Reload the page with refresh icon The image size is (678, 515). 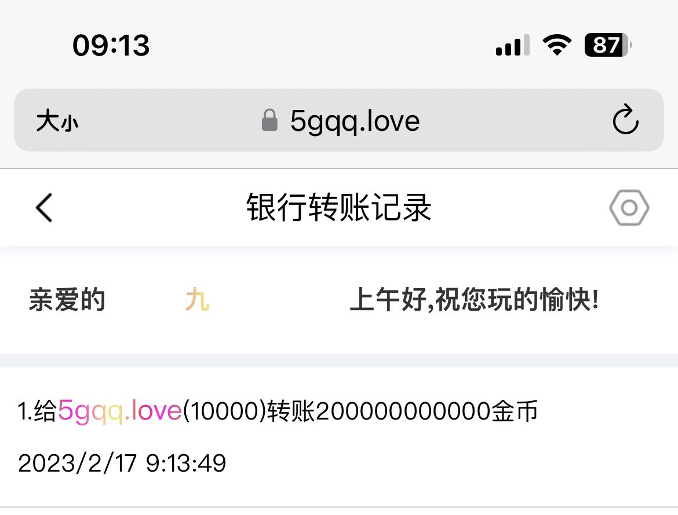[625, 119]
